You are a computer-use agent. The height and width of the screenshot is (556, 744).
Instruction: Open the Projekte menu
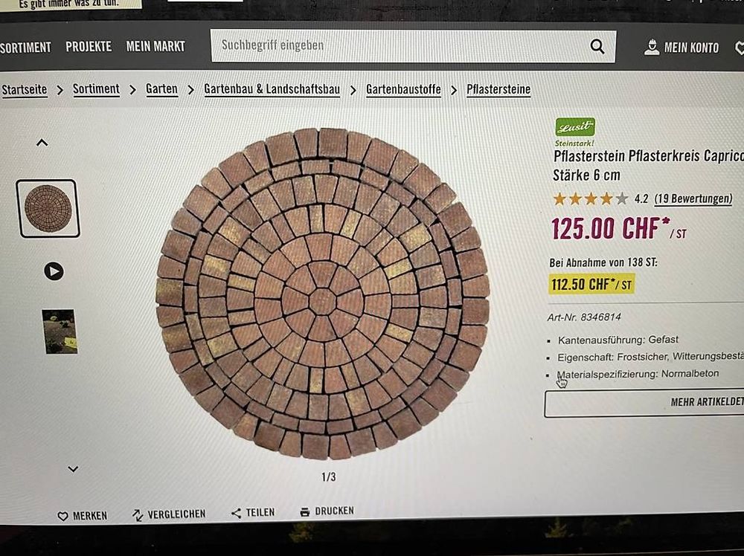pyautogui.click(x=89, y=46)
